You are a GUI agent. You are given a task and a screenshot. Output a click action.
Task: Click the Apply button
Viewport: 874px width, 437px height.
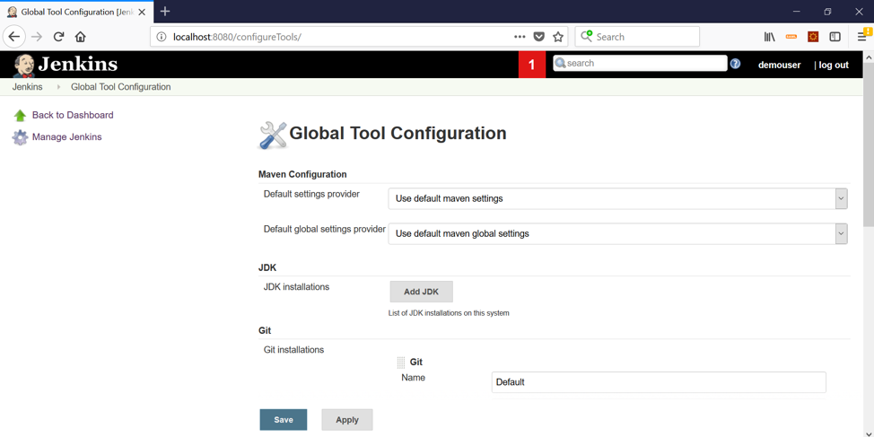point(347,420)
